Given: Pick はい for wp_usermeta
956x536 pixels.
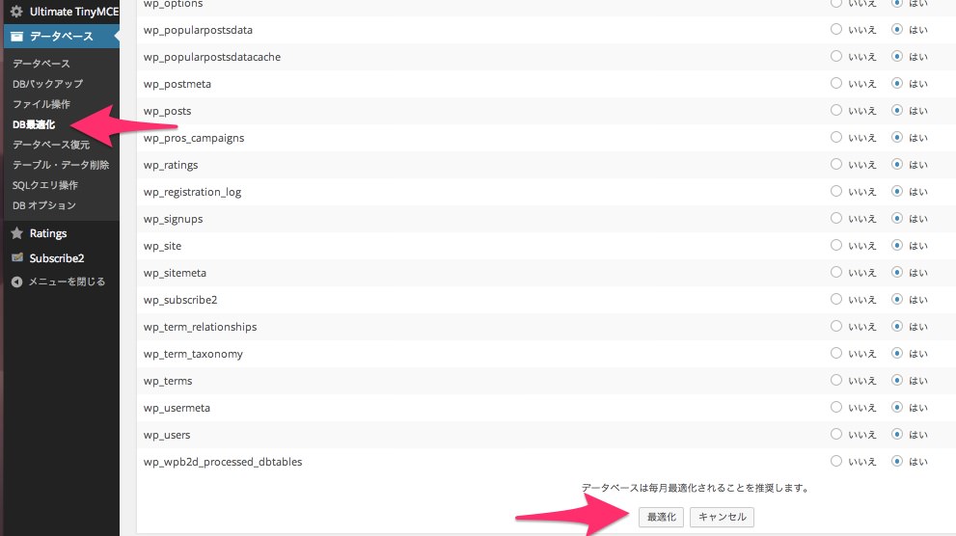Looking at the screenshot, I should [x=897, y=408].
